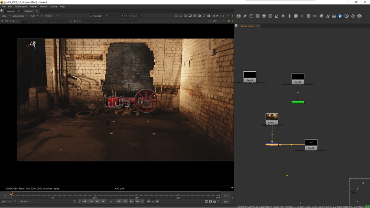This screenshot has width=370, height=208.
Task: Open the Deep nodes D icon
Action: [309, 16]
